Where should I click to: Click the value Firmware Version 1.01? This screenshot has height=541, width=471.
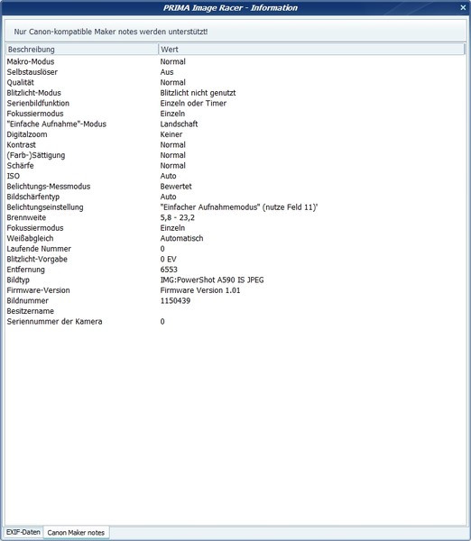point(200,290)
